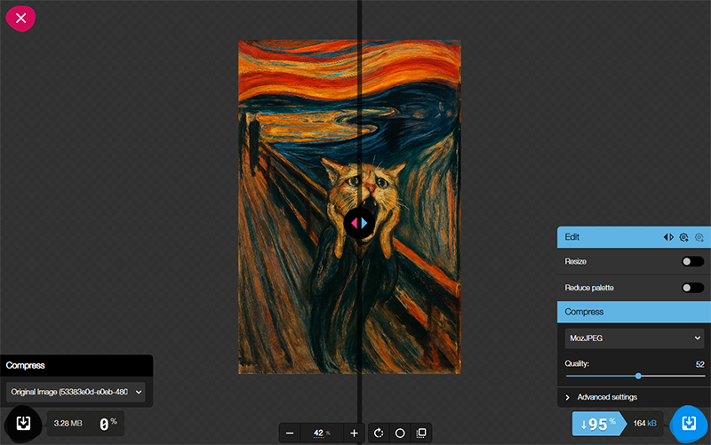Toggle the circle background icon
The image size is (711, 445).
tap(400, 433)
